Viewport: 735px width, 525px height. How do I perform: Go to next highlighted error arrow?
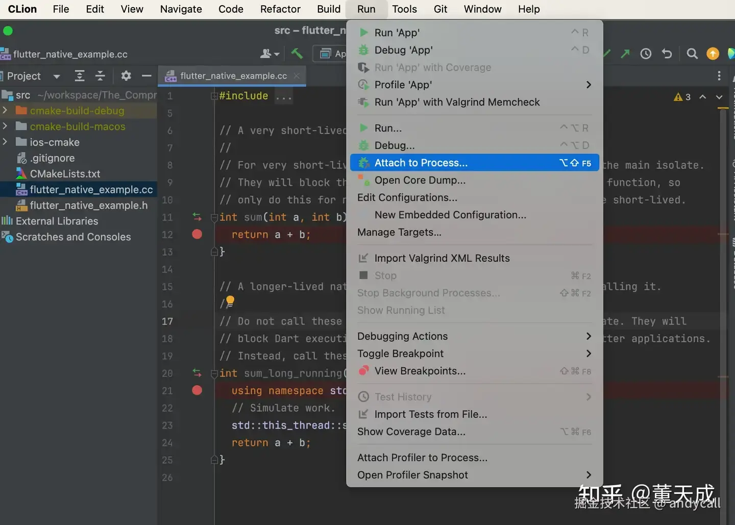tap(719, 97)
